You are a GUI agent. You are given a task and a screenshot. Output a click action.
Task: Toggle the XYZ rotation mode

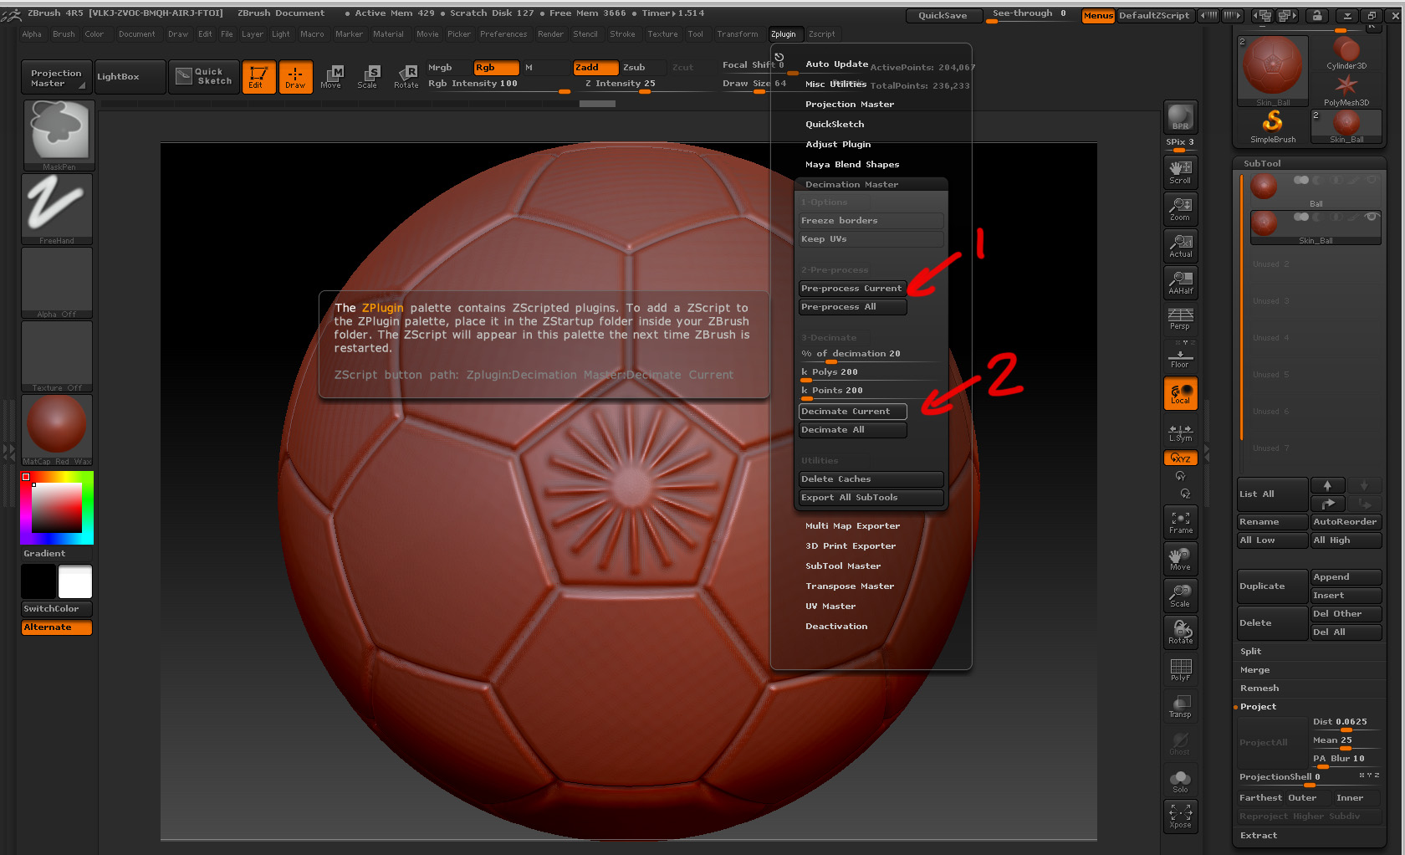(x=1180, y=458)
